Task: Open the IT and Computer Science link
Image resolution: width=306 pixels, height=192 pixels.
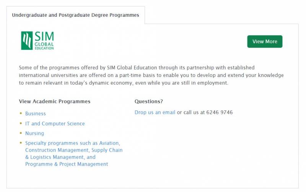Action: (x=55, y=123)
